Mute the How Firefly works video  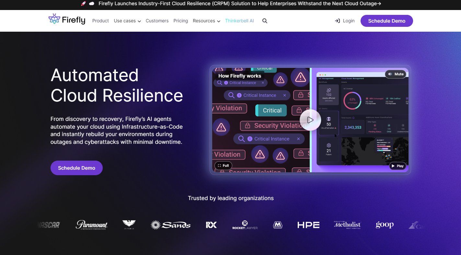pos(396,74)
